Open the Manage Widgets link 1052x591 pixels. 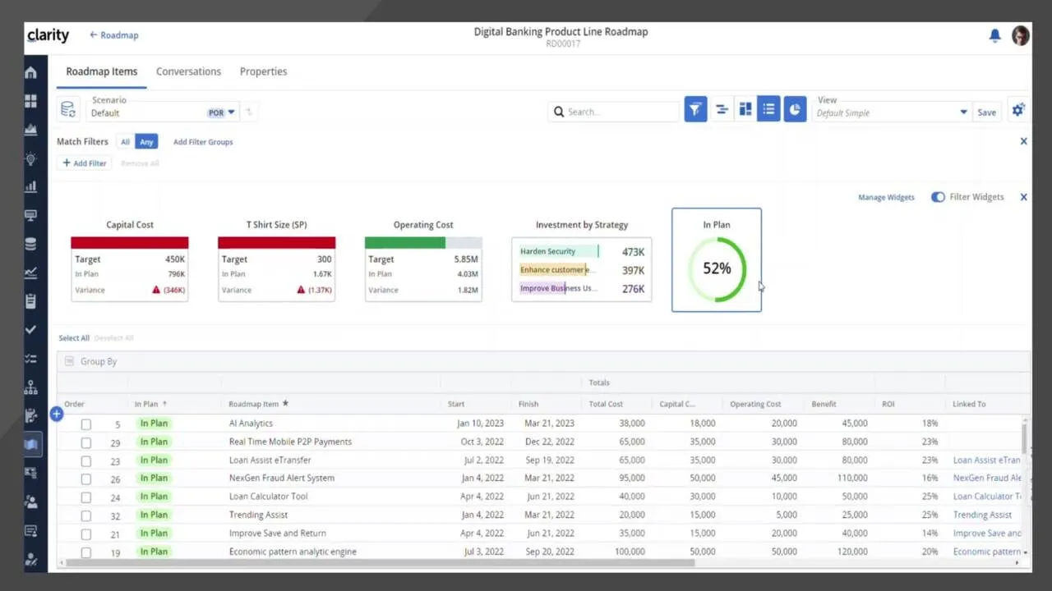pos(886,198)
